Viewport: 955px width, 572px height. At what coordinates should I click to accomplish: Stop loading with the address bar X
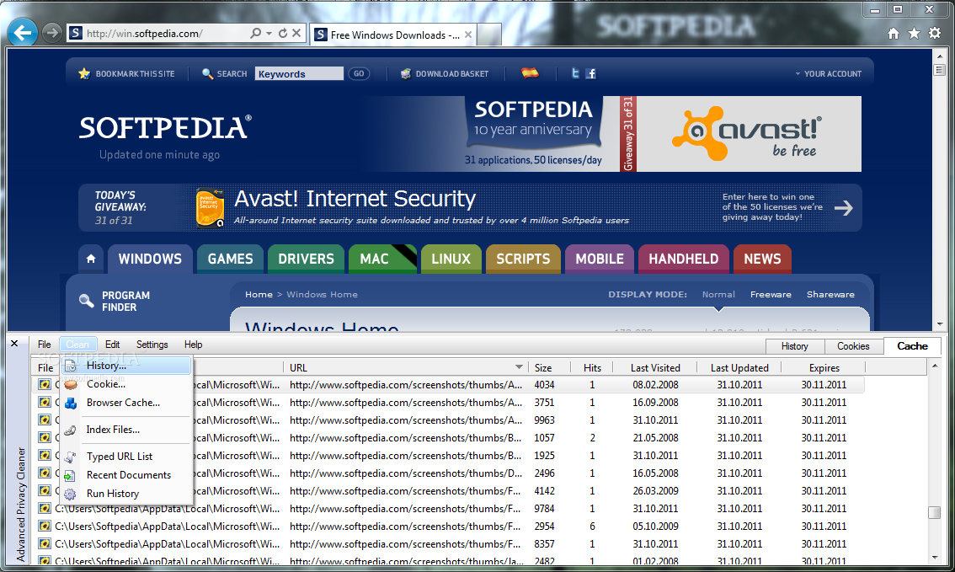click(x=296, y=33)
